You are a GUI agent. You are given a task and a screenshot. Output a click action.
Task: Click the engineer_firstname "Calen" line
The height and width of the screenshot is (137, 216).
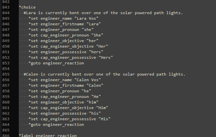point(66,85)
